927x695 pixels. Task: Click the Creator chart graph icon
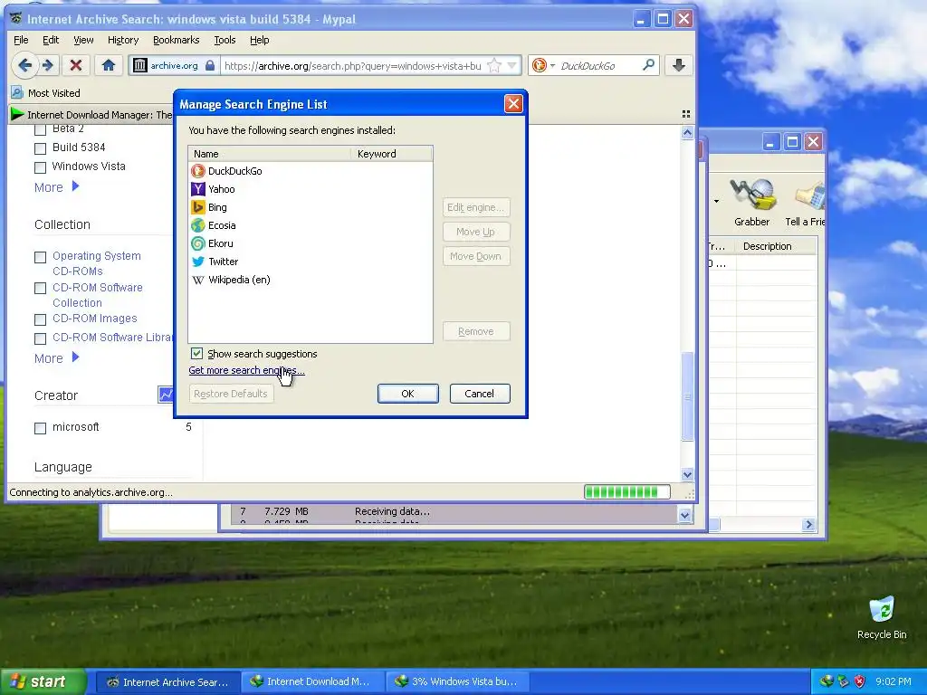165,395
